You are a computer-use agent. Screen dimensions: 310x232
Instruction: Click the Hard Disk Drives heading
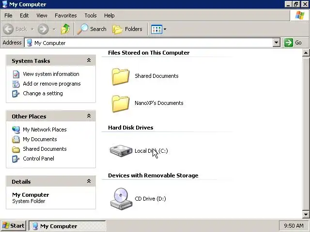tap(131, 128)
